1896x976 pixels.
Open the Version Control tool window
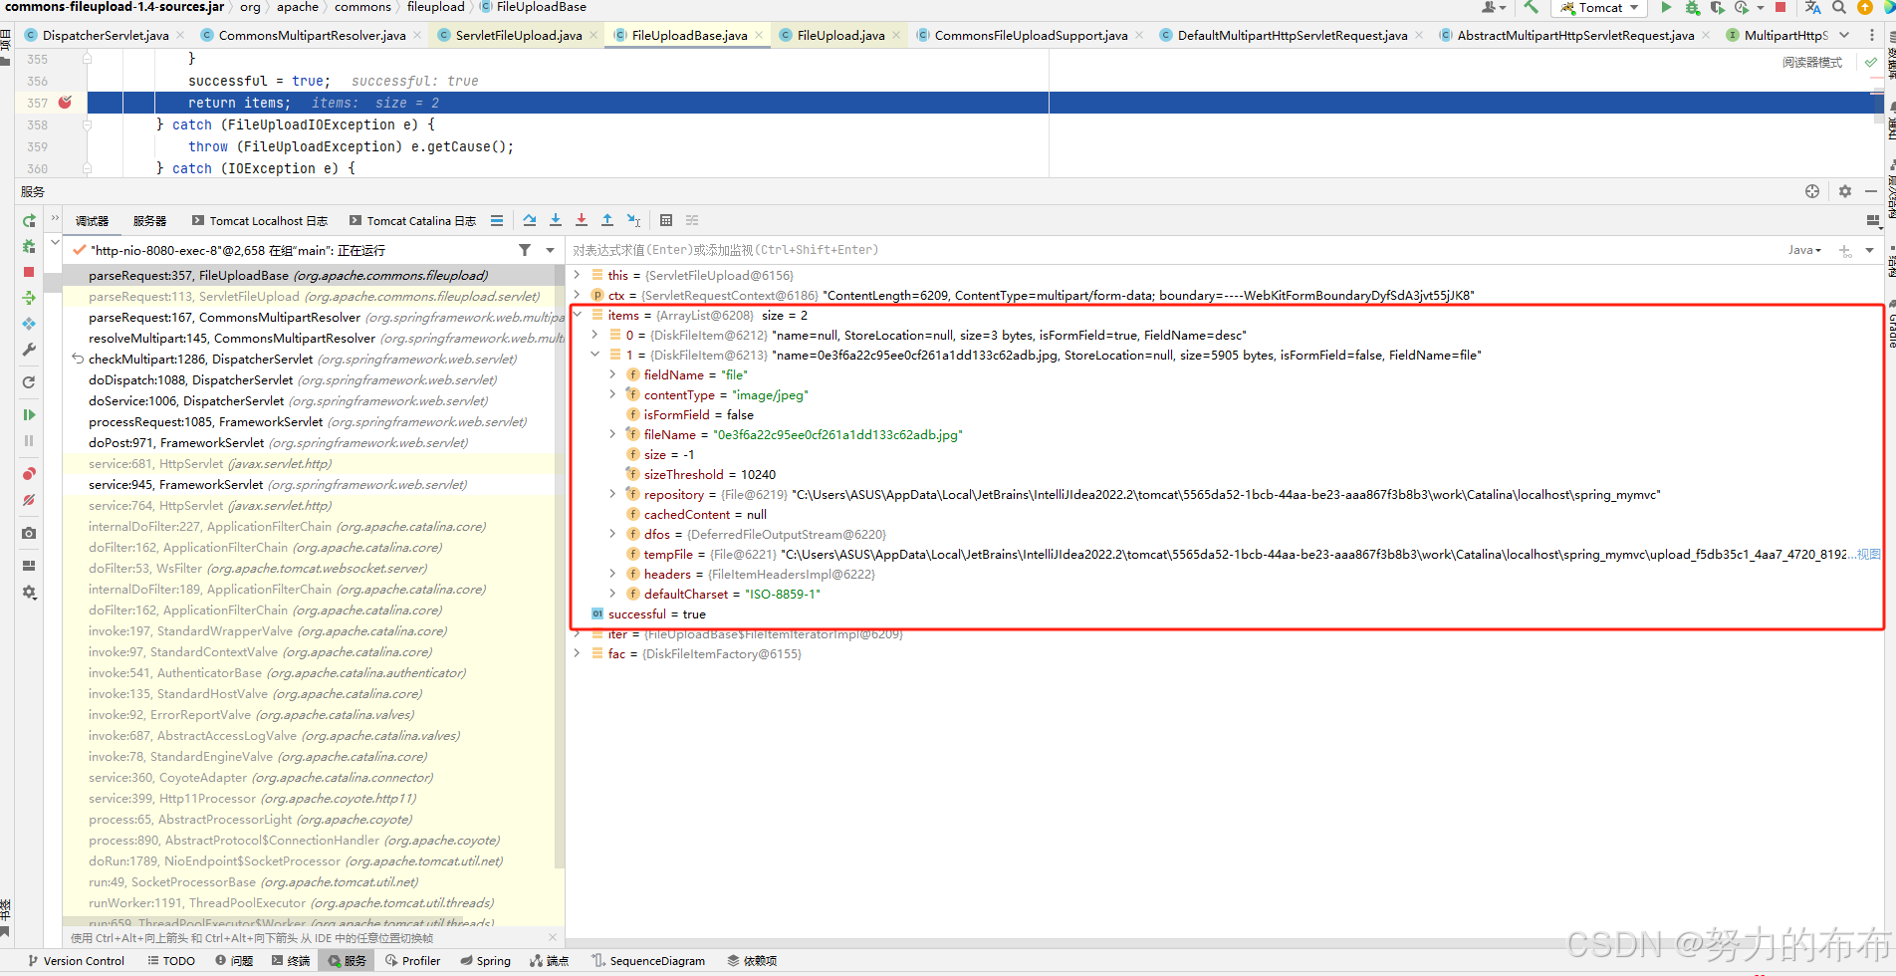77,961
